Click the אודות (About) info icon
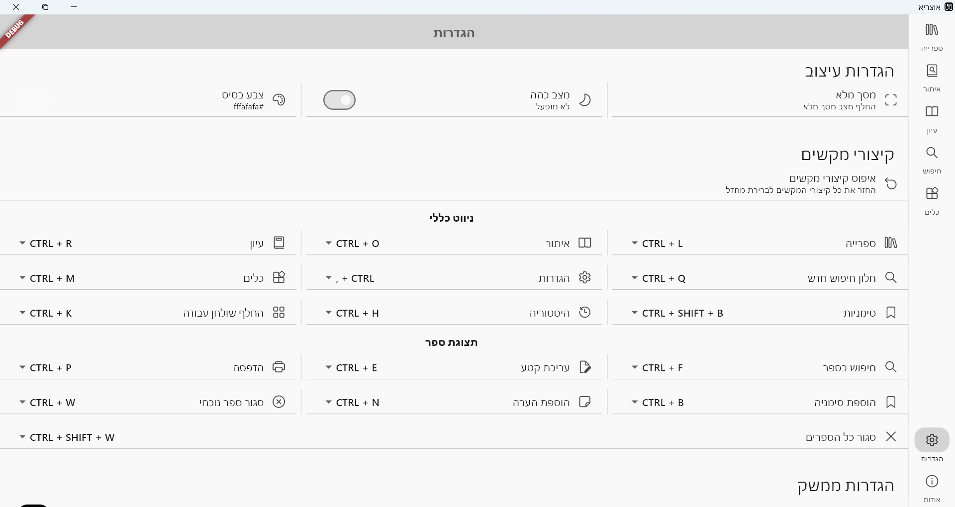Image resolution: width=955 pixels, height=507 pixels. pos(932,482)
